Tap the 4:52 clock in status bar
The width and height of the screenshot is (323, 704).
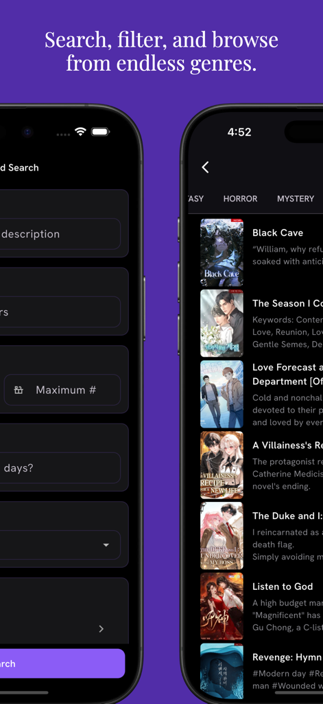click(239, 132)
